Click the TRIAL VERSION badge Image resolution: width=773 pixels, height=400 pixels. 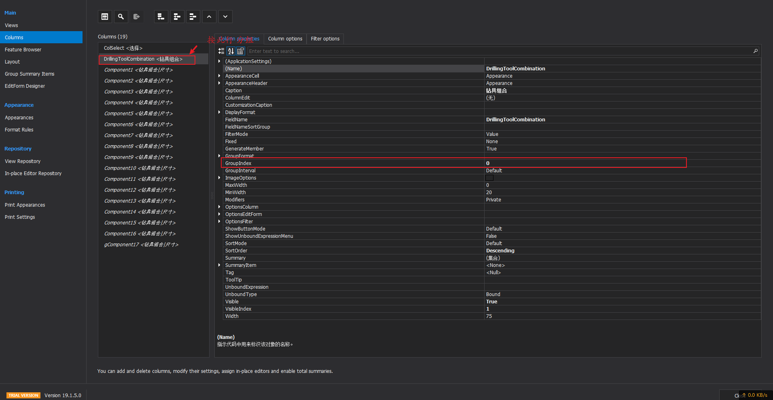23,395
